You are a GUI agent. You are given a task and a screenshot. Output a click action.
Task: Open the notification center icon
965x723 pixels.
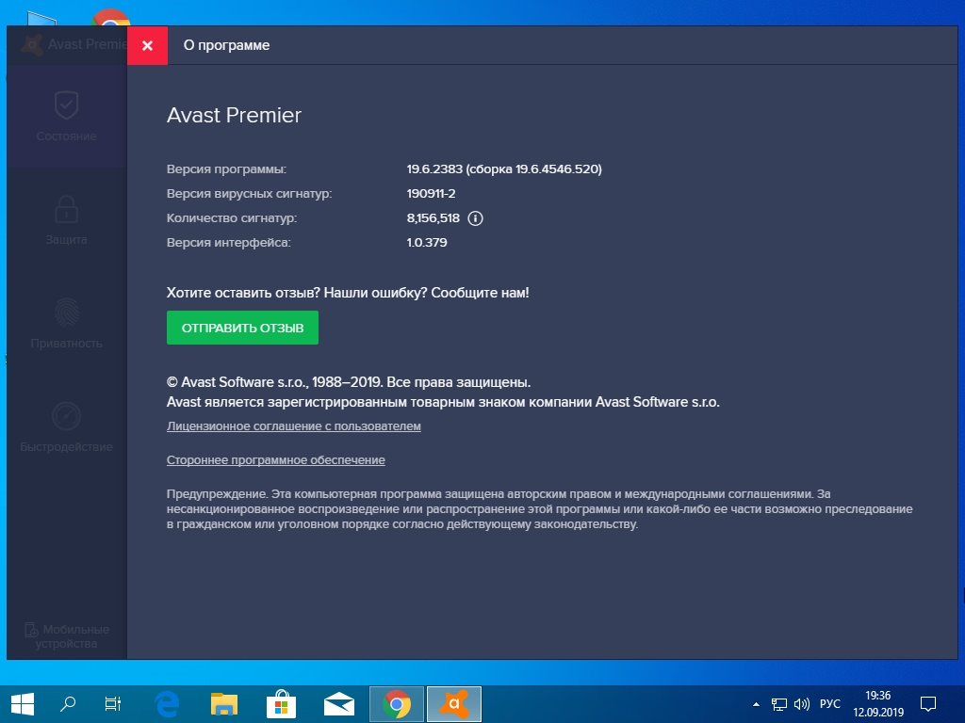coord(928,704)
